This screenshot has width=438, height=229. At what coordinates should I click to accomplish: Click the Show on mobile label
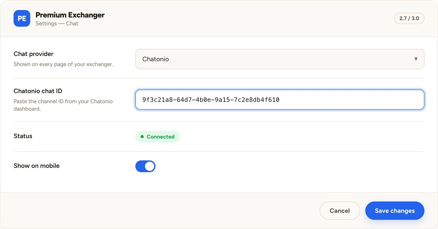(37, 166)
